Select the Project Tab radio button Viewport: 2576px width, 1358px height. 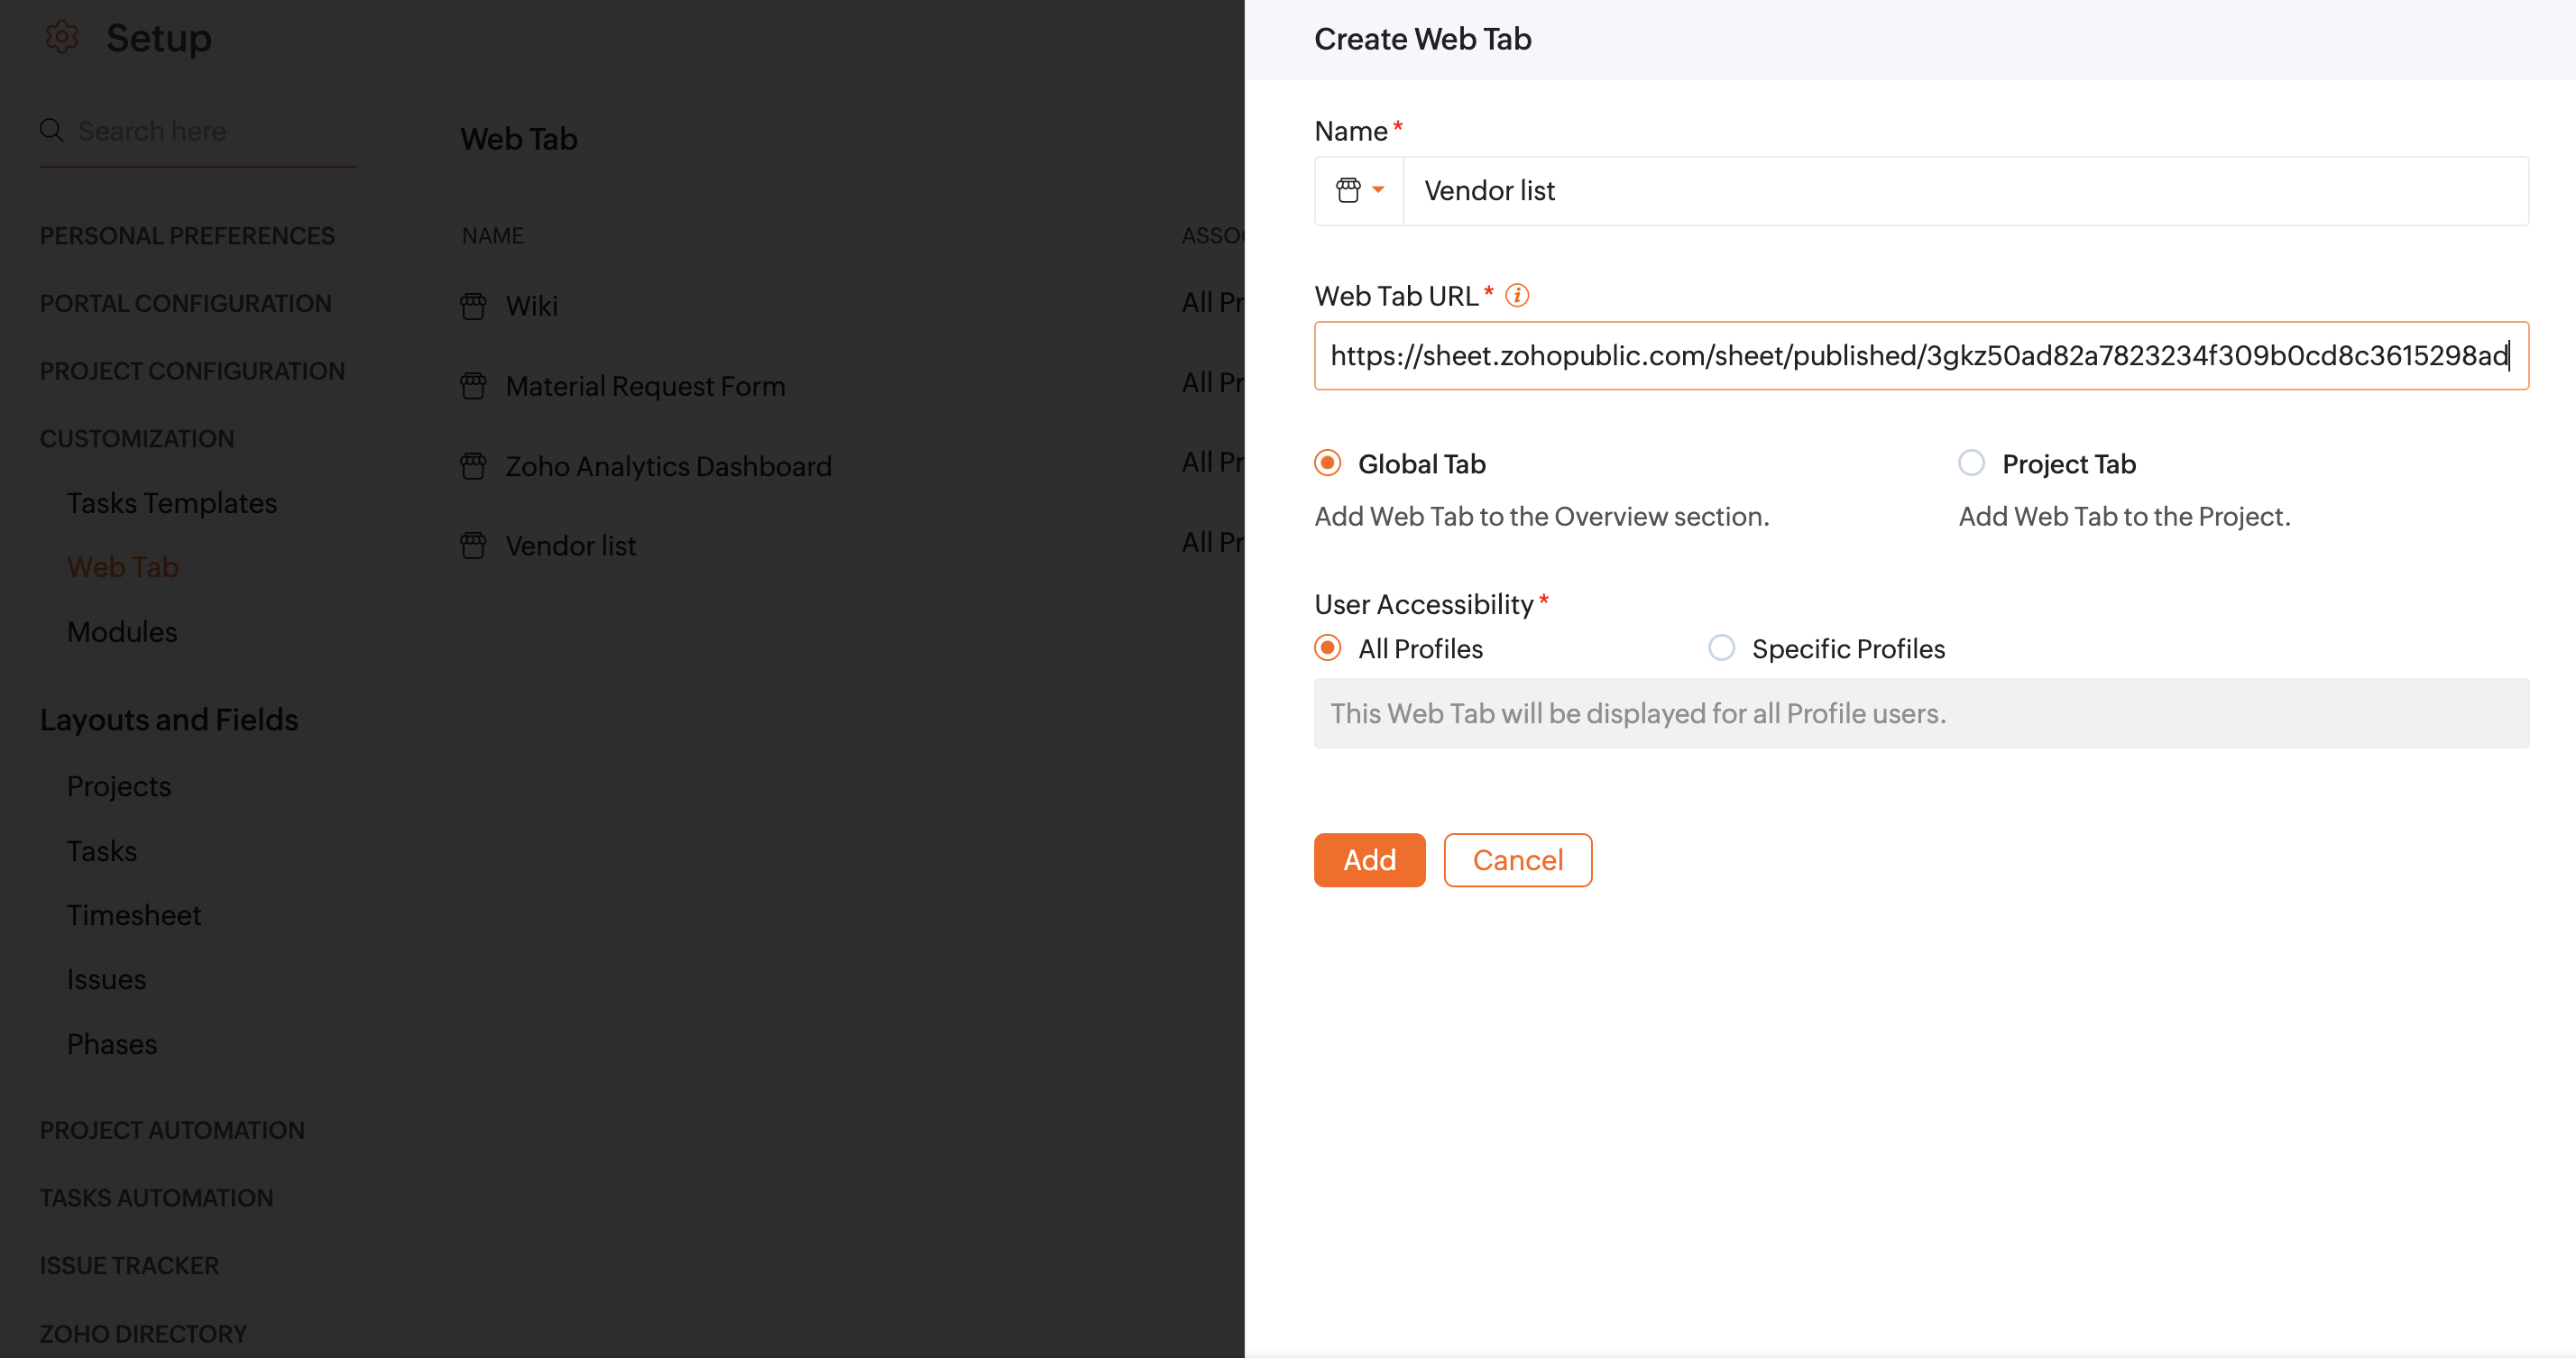(x=1971, y=463)
